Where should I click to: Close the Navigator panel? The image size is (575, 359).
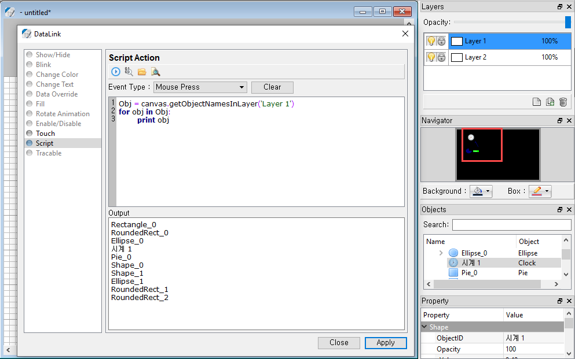569,120
